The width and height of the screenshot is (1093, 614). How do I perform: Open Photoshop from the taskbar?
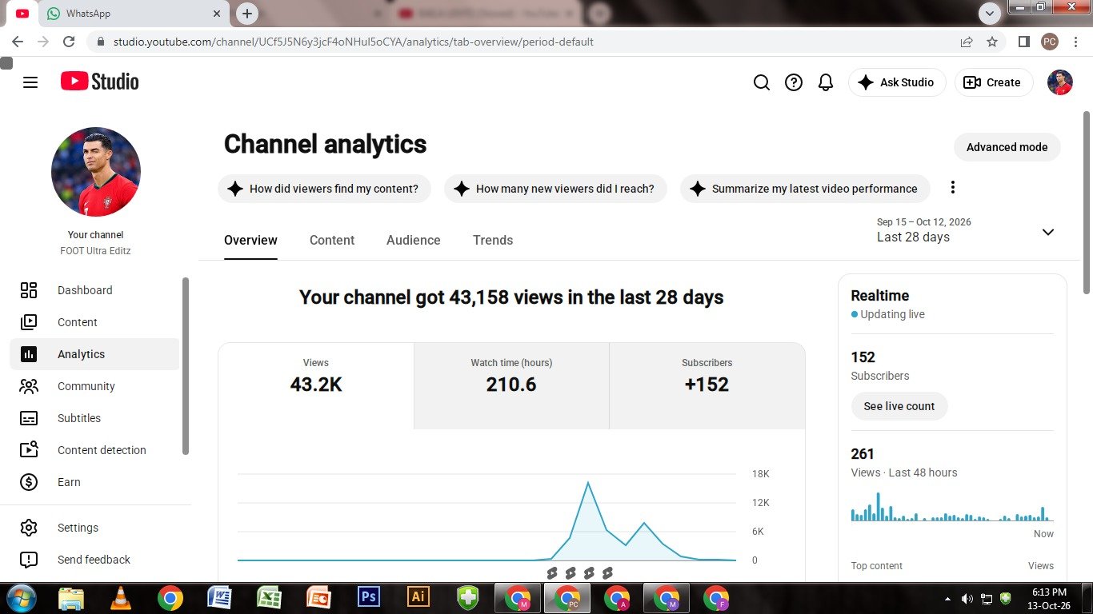(368, 596)
